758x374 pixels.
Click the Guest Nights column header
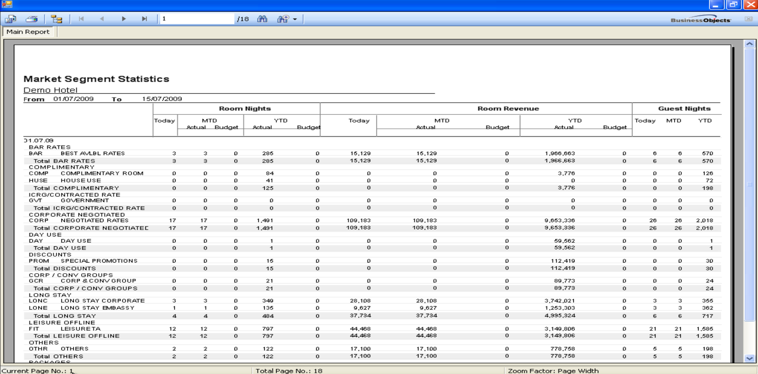point(684,109)
